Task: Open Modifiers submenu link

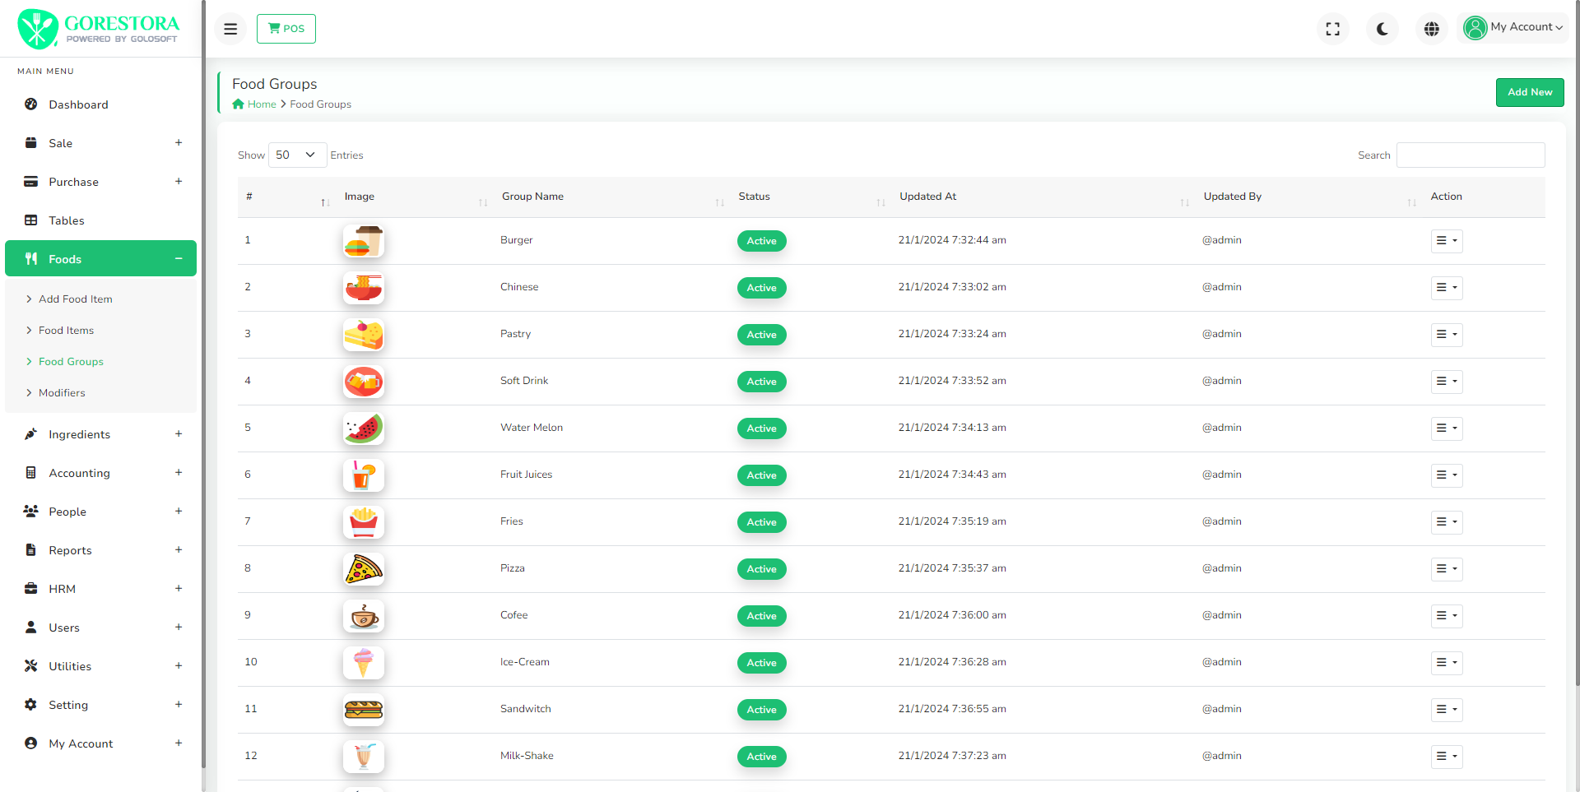Action: click(x=62, y=393)
